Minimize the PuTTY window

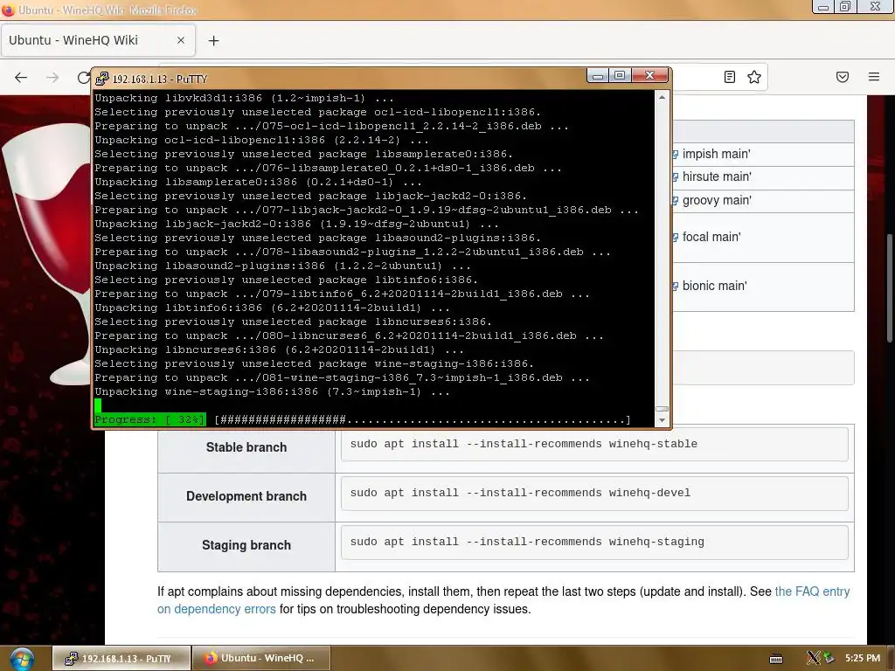[598, 75]
